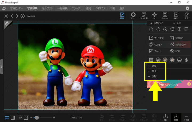Viewport: 192px width, 122px height.
Task: Open サイズ変更 resize tool
Action: (157, 38)
